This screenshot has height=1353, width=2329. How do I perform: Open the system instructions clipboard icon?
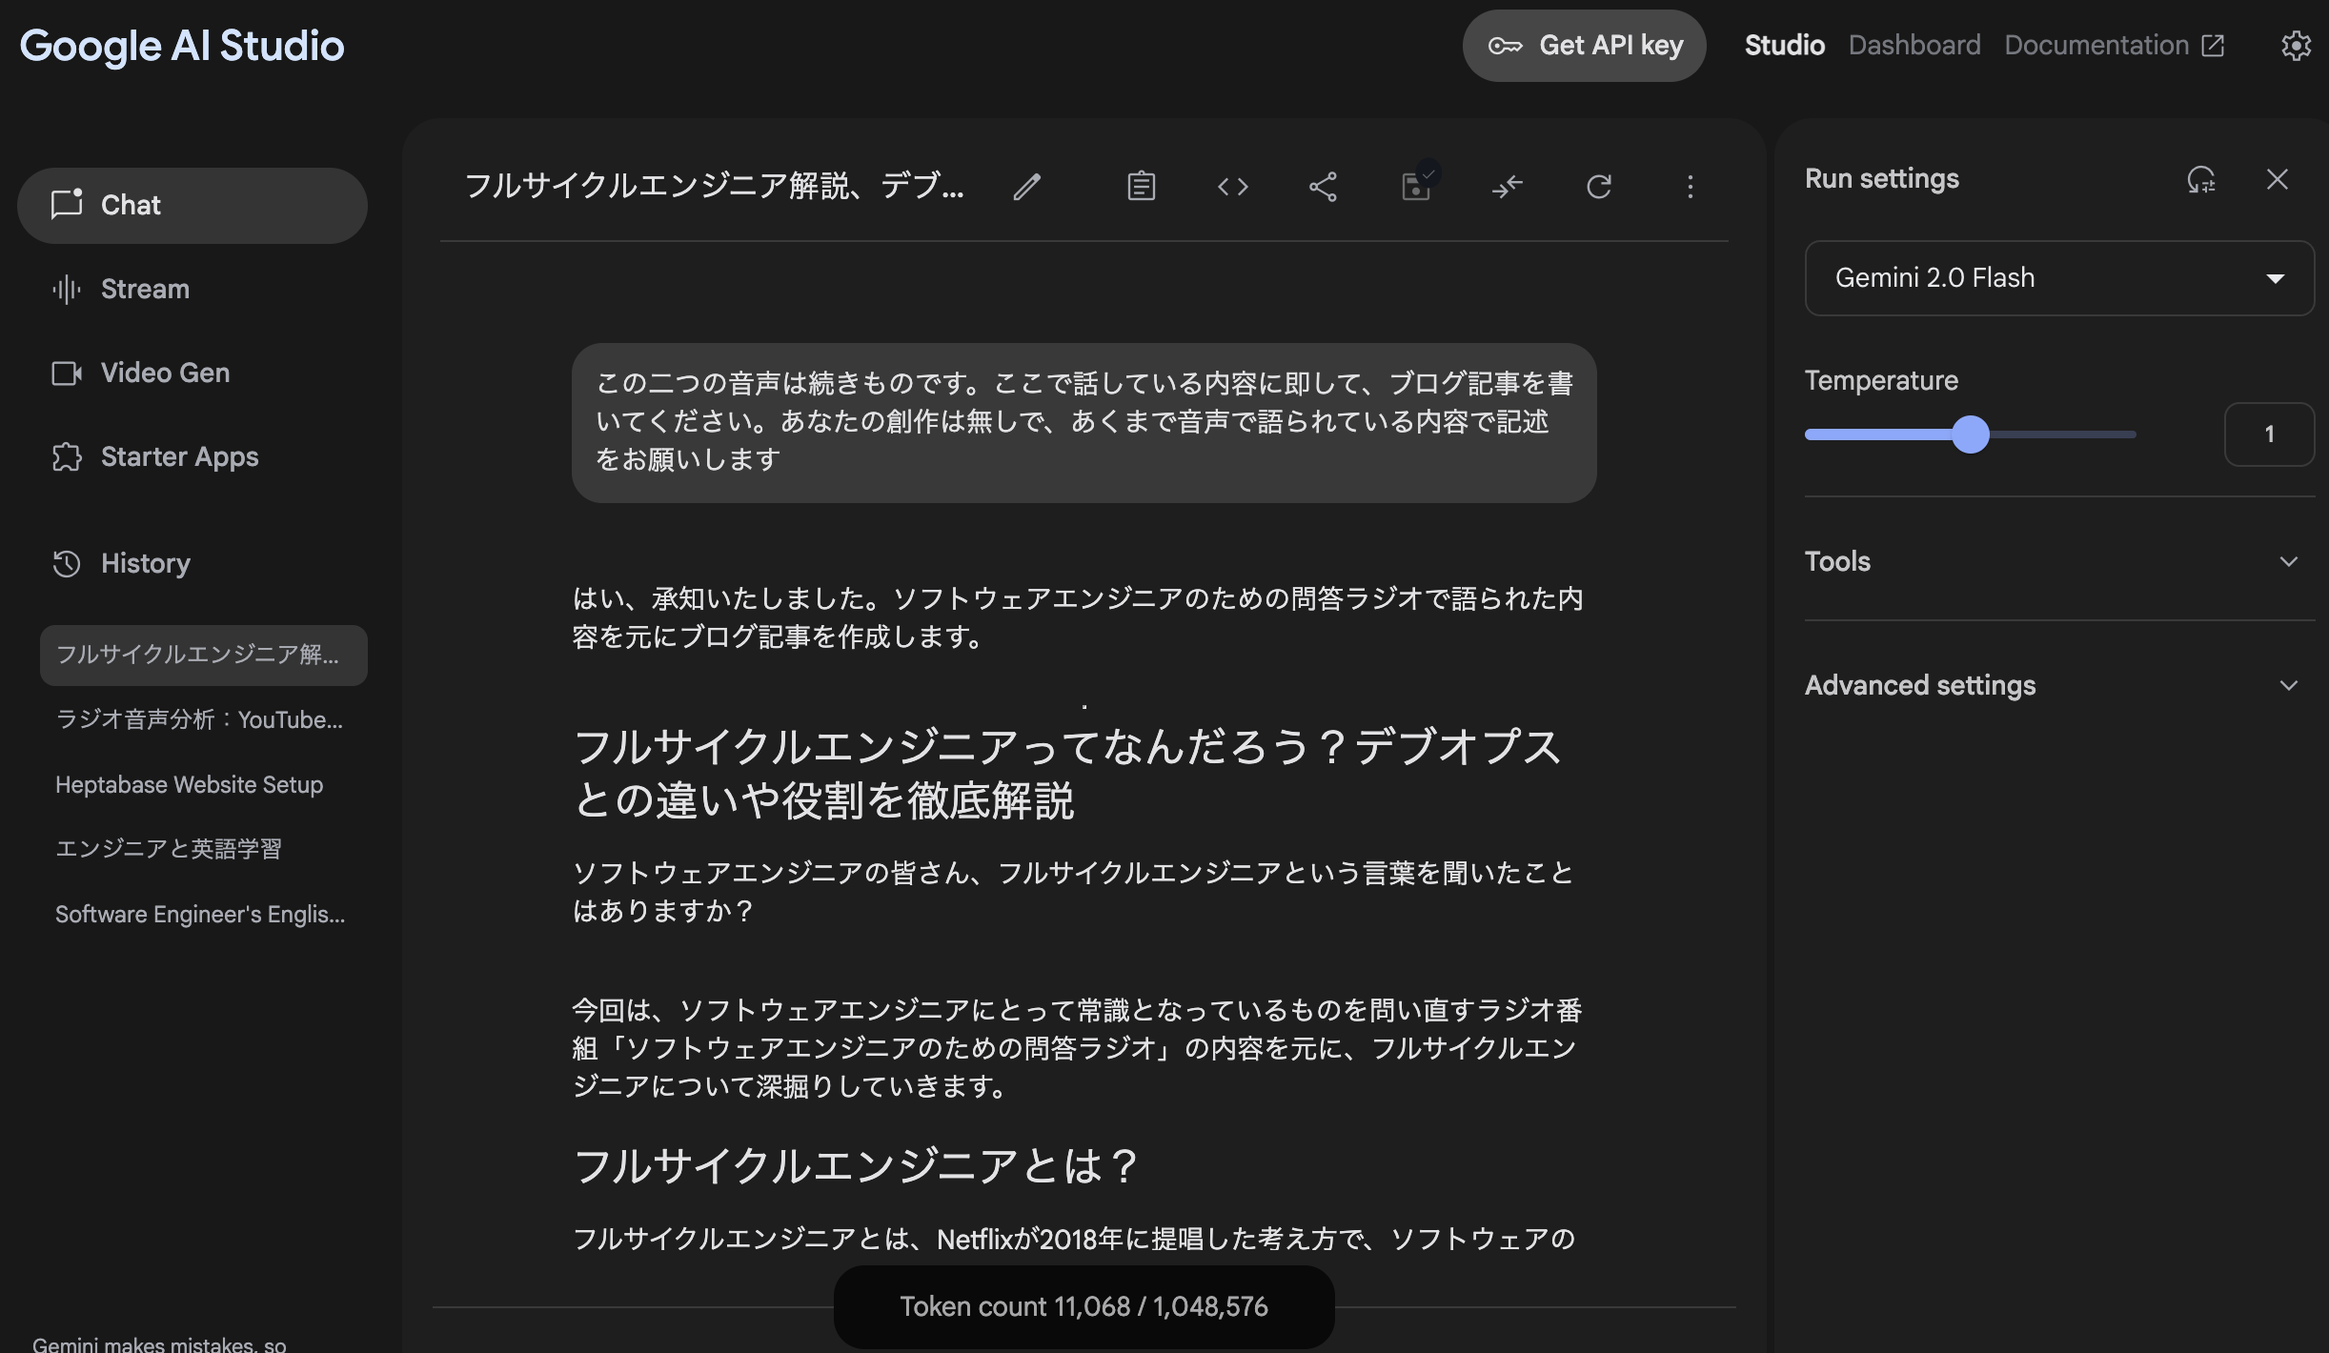1142,187
